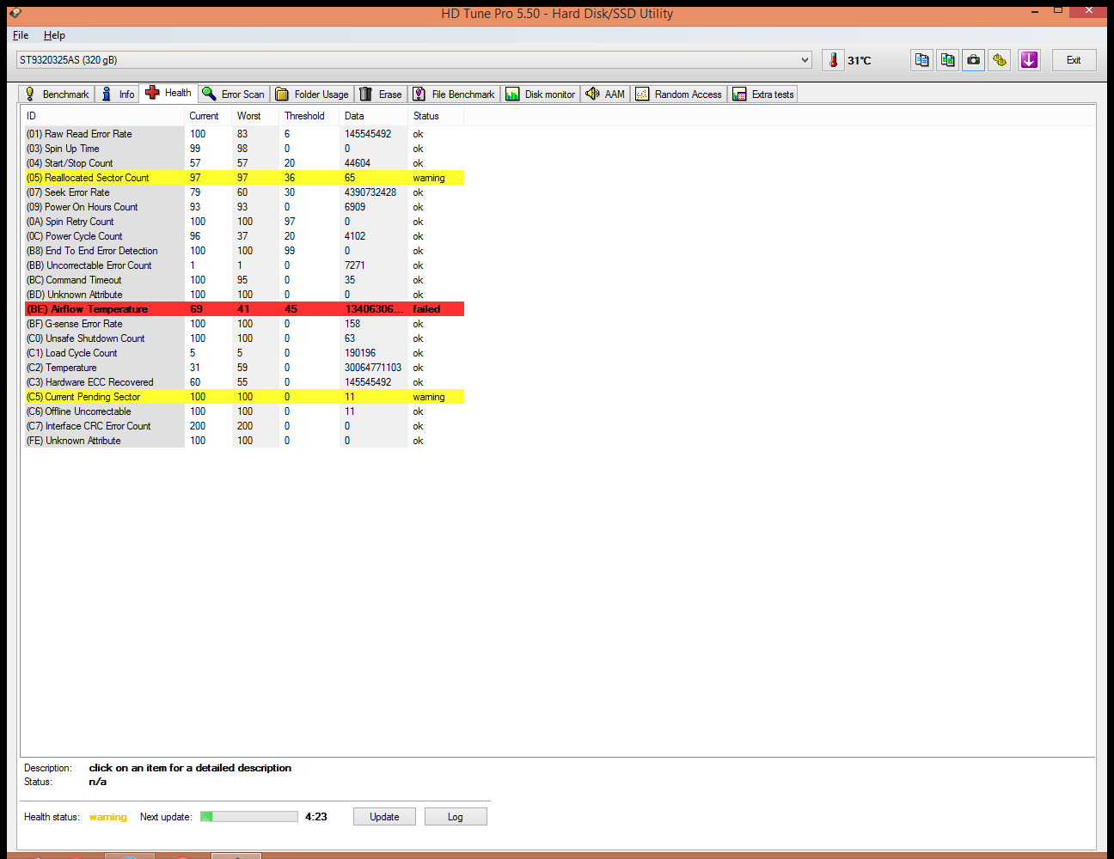Open the Benchmark tab

57,94
